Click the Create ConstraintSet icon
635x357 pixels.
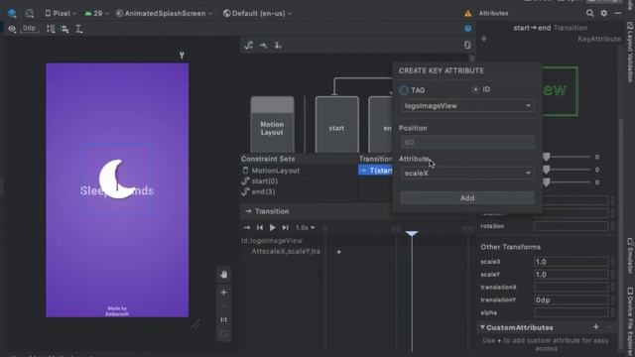tap(249, 46)
